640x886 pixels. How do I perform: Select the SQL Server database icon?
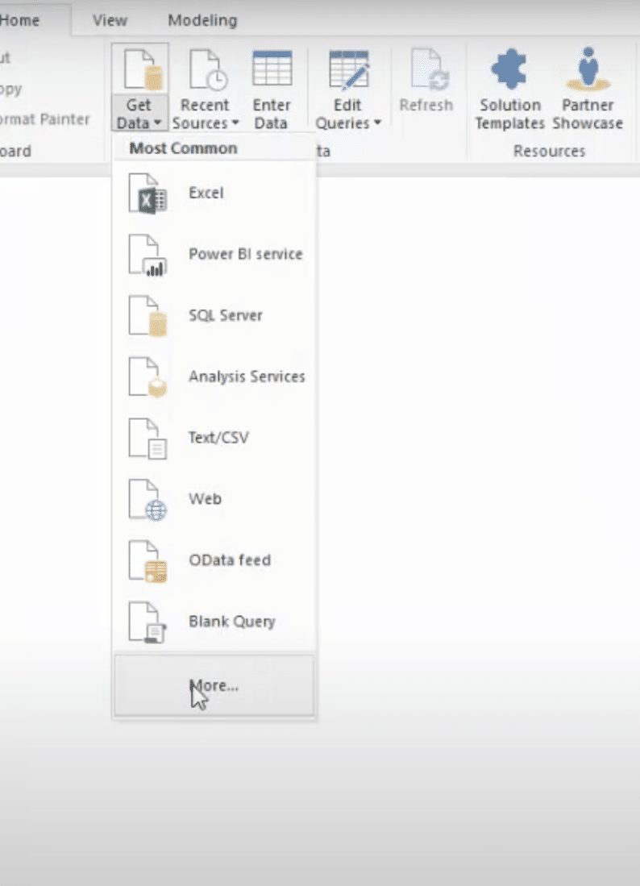point(147,316)
